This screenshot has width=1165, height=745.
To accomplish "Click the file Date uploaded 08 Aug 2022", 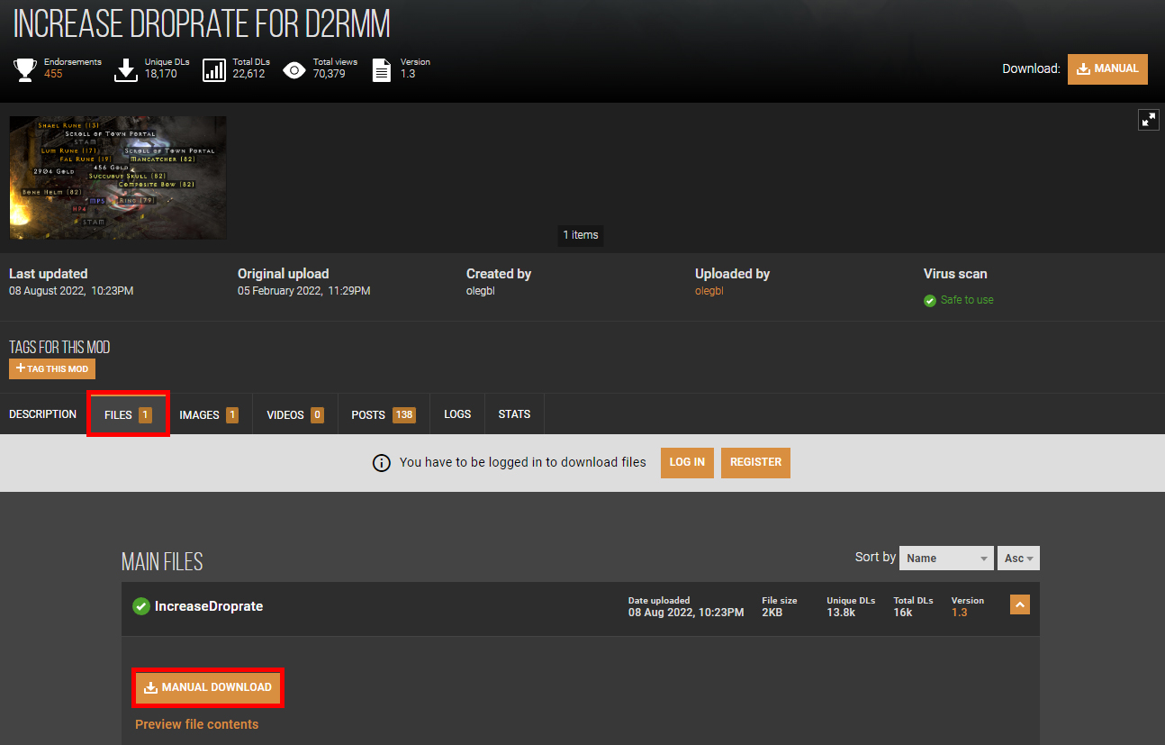I will coord(686,613).
